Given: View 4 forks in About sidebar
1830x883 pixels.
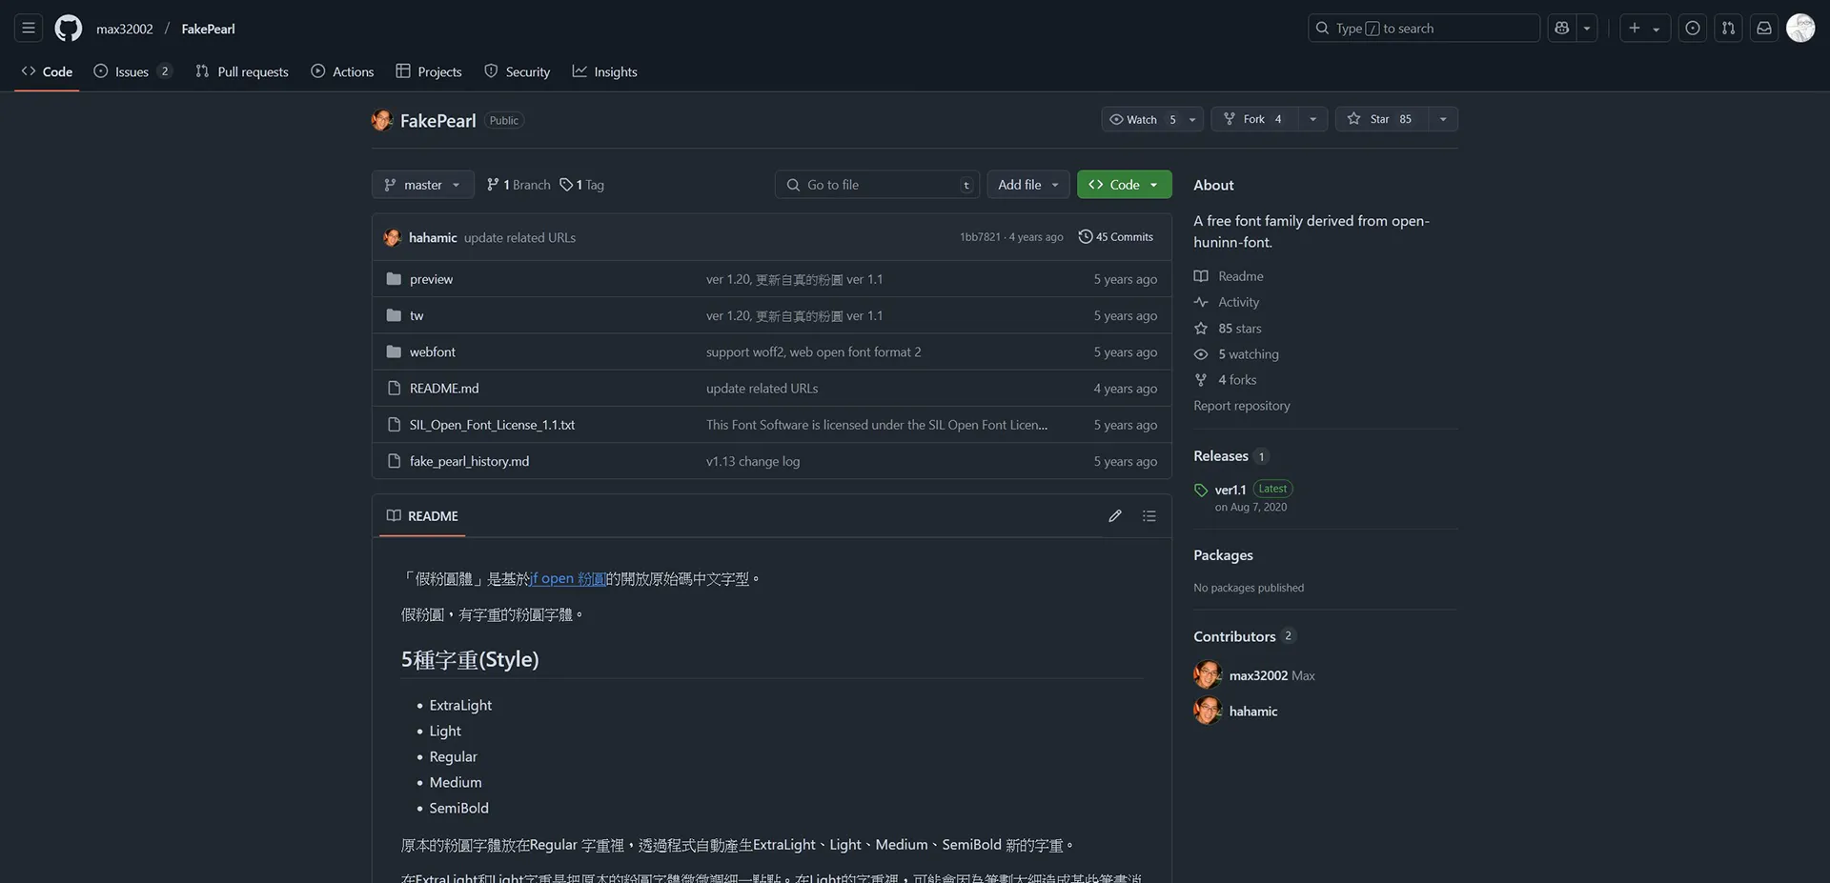Looking at the screenshot, I should click(x=1226, y=379).
